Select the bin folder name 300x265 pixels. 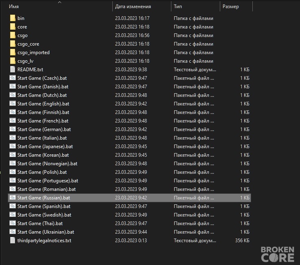pos(21,18)
